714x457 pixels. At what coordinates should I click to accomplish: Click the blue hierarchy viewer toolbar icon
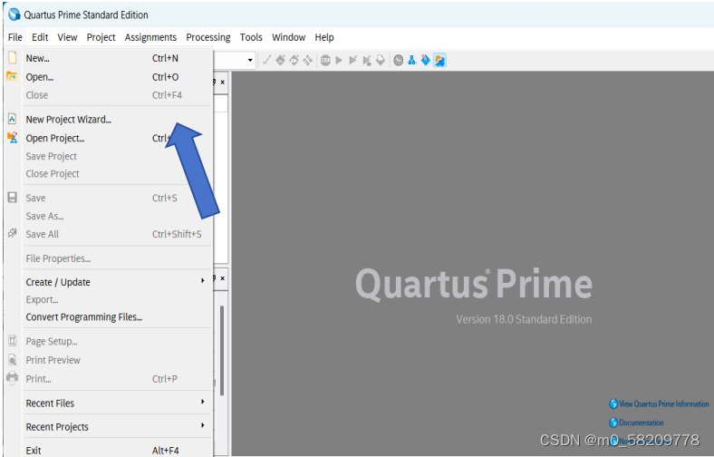pyautogui.click(x=411, y=60)
